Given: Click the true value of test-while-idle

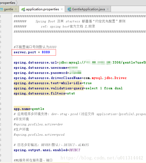Looking at the screenshot, I should click(88, 83).
